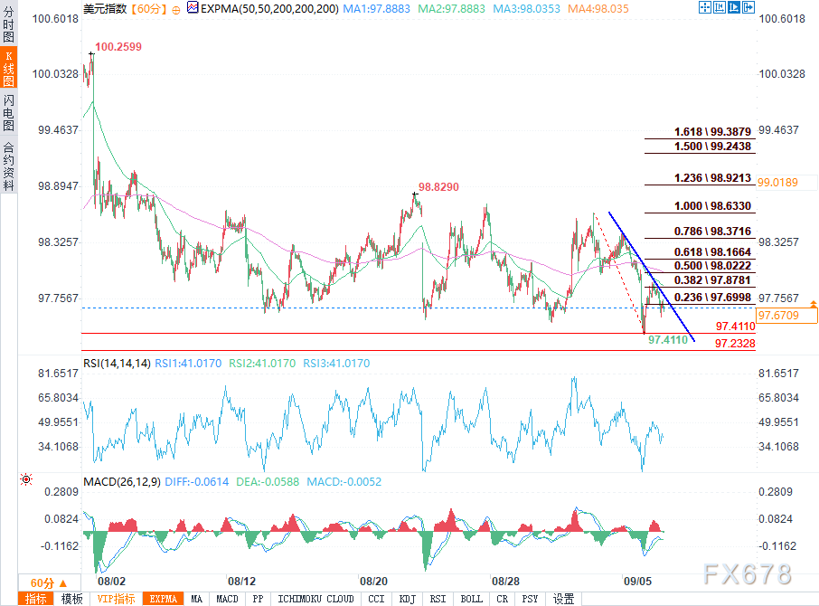The width and height of the screenshot is (819, 606).
Task: Enable the BOLL indicator
Action: click(471, 599)
